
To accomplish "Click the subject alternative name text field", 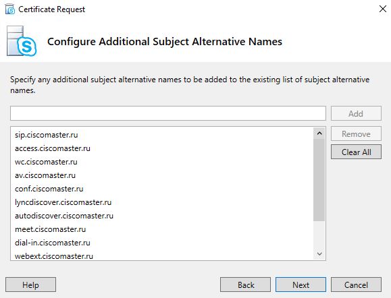I will (x=168, y=113).
